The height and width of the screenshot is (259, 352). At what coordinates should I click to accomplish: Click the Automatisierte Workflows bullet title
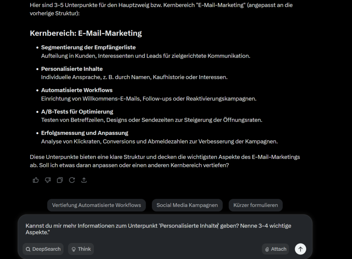[77, 90]
